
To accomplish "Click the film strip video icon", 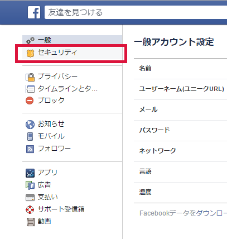I will [31, 222].
